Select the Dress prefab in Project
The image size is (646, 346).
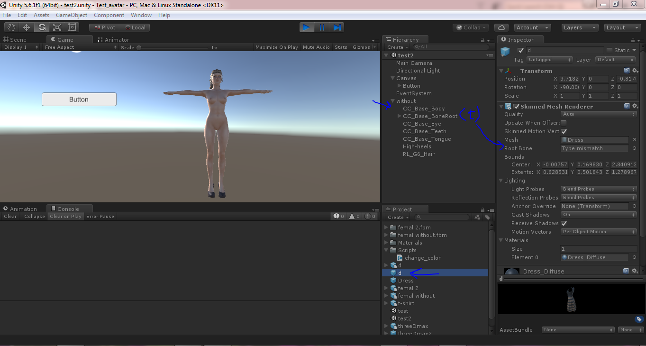(406, 281)
